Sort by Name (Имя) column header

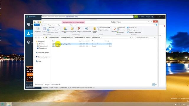(x=53, y=41)
